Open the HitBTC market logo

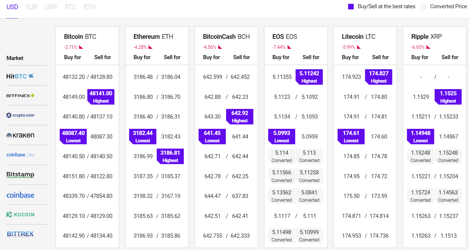[x=20, y=76]
